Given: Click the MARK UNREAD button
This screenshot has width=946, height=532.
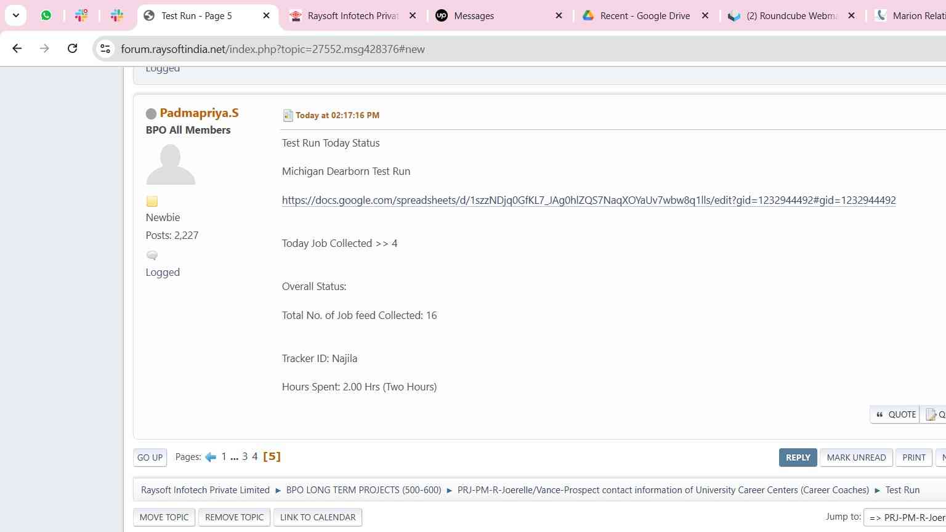Looking at the screenshot, I should coord(856,457).
